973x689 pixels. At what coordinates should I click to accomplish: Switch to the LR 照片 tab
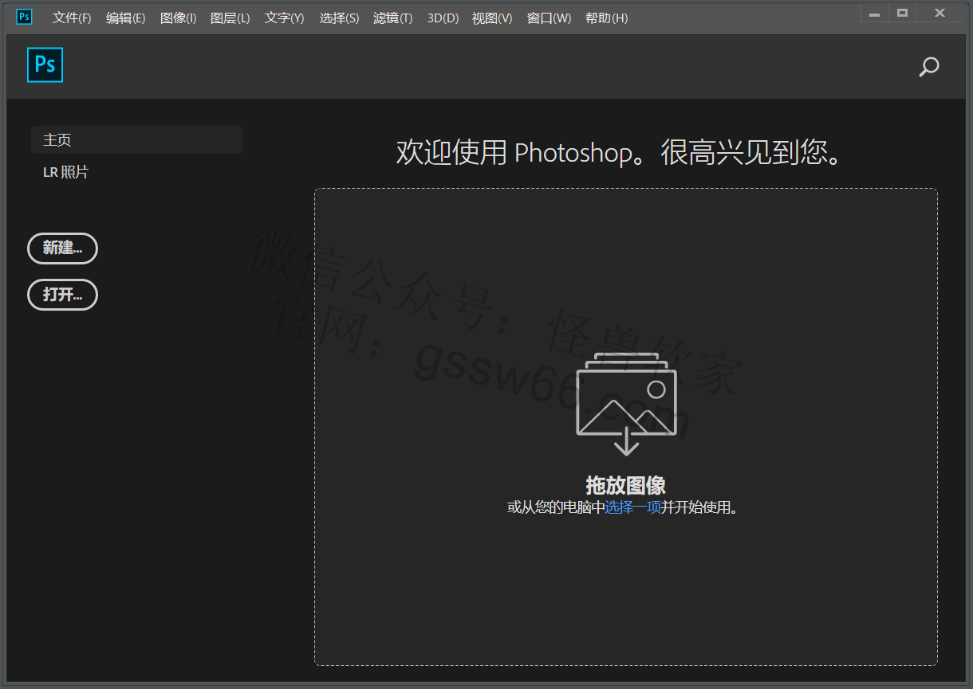pos(66,172)
